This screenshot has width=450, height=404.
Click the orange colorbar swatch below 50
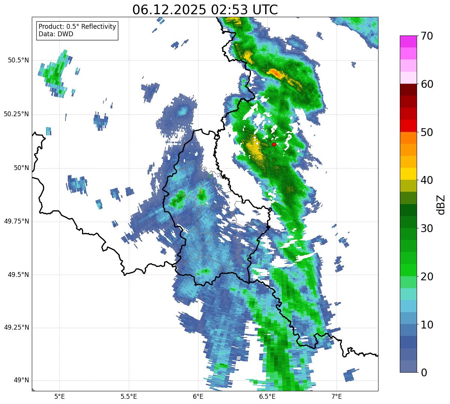coord(408,138)
